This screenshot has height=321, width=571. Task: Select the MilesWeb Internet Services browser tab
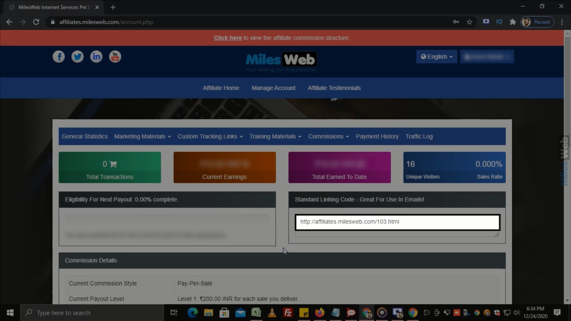[55, 7]
